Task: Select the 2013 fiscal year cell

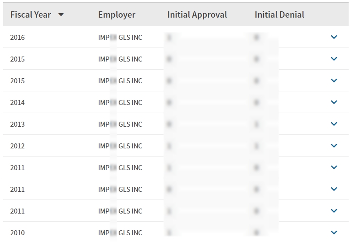Action: pos(18,124)
